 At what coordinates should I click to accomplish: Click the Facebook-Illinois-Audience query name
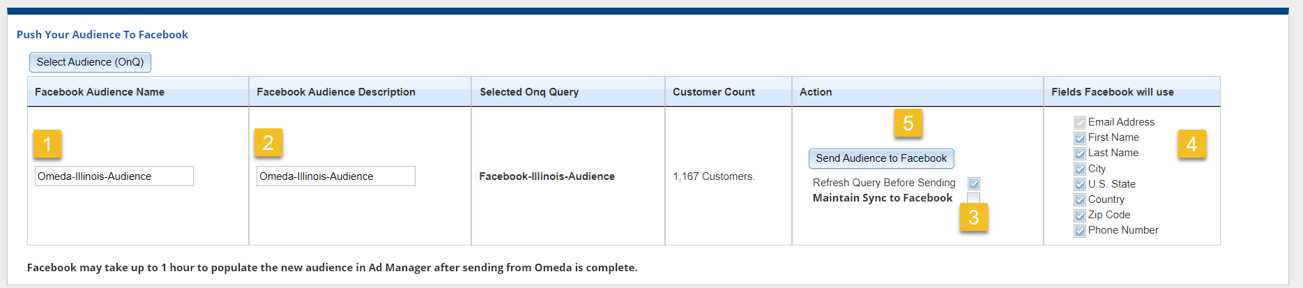click(x=547, y=176)
